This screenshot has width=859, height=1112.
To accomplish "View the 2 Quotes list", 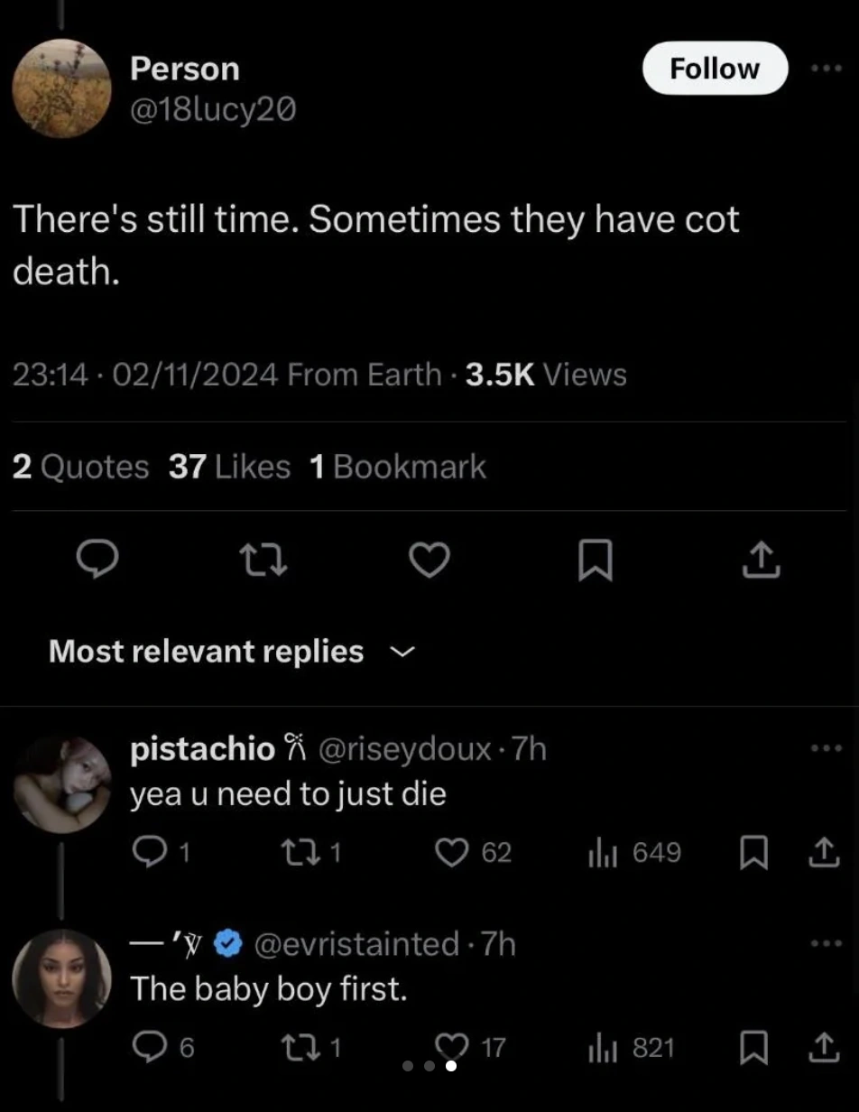I will click(x=81, y=467).
